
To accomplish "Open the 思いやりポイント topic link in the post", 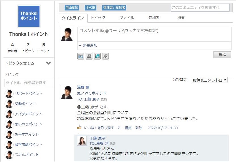I will click(92, 93).
